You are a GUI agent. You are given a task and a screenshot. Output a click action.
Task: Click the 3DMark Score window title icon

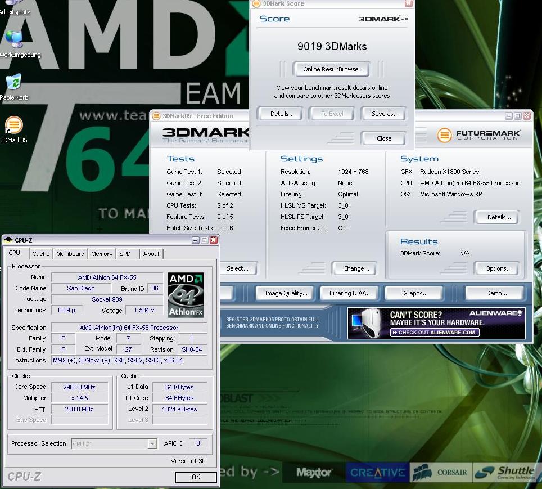click(x=256, y=3)
